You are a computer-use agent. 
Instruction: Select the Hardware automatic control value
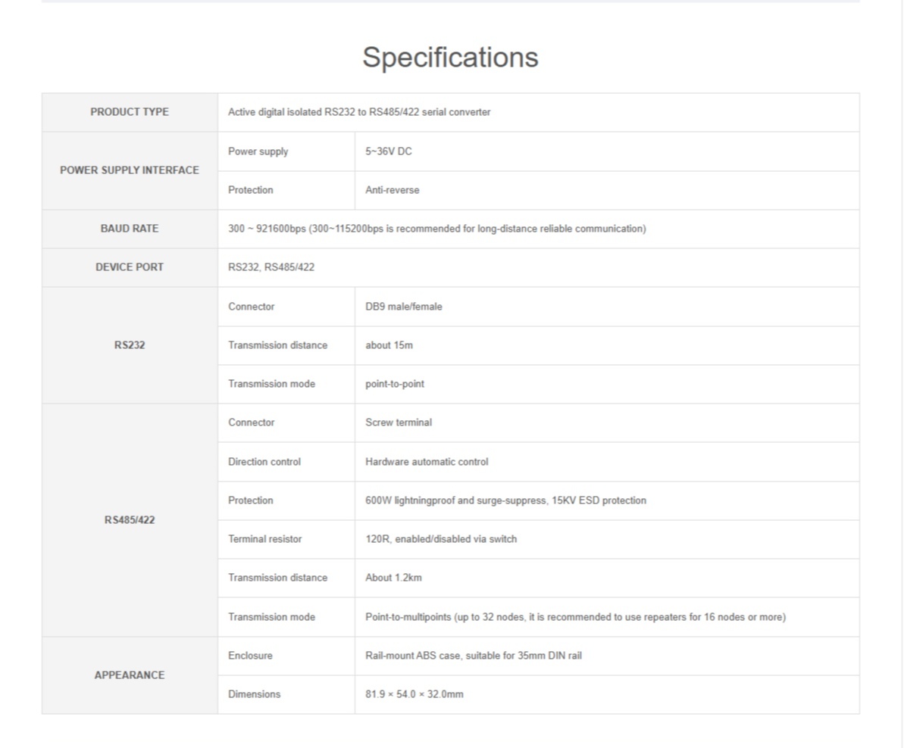pos(427,462)
